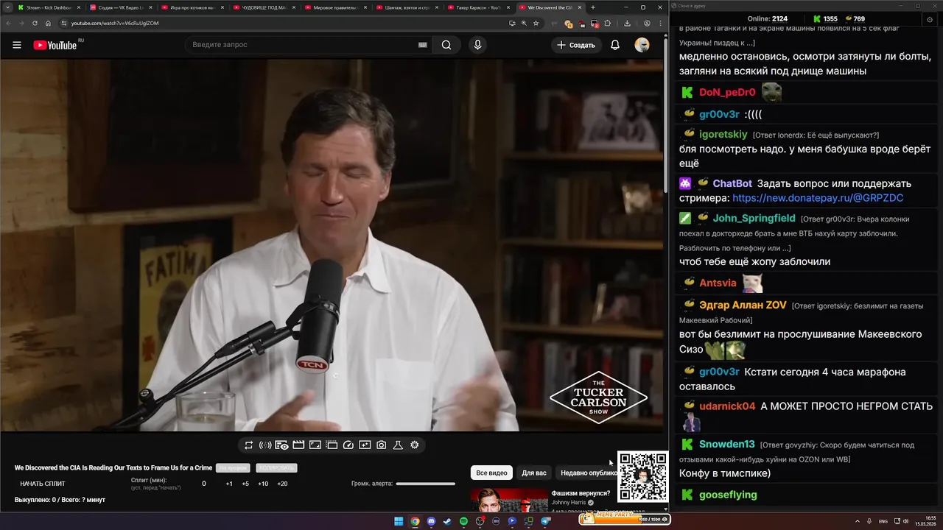Click the audio boost waves icon in player toolbar
Screen dimensions: 943x530
(x=265, y=445)
